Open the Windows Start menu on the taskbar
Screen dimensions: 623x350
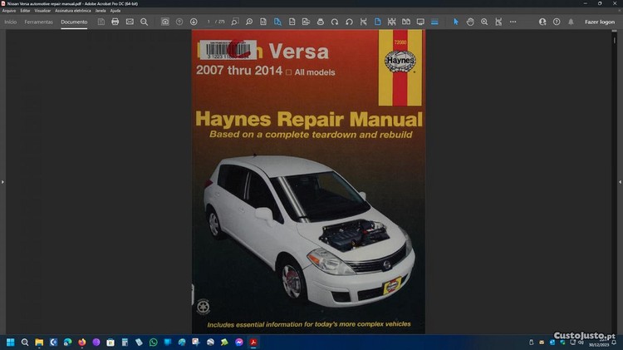tap(11, 342)
